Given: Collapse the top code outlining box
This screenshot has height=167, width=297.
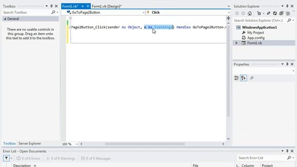Looking at the screenshot, I should pyautogui.click(x=70, y=18).
